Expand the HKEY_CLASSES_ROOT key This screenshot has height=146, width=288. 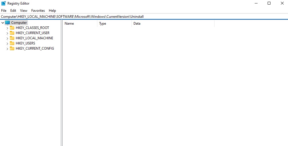(7, 28)
